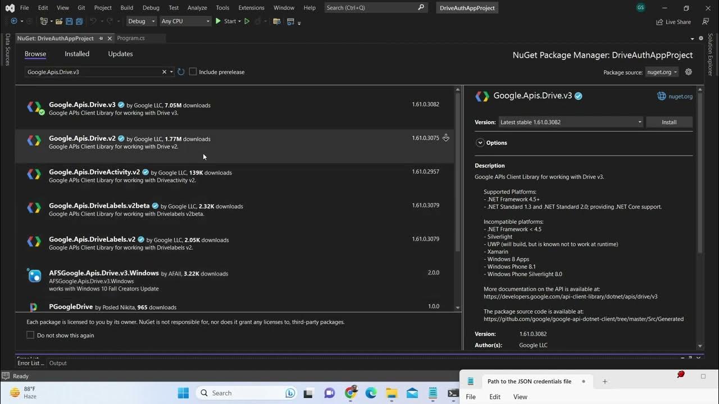
Task: Enable the Include prerelease checkbox
Action: (193, 72)
